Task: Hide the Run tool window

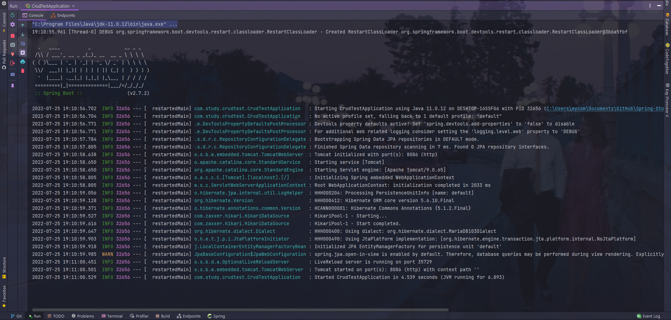Action: click(x=659, y=6)
